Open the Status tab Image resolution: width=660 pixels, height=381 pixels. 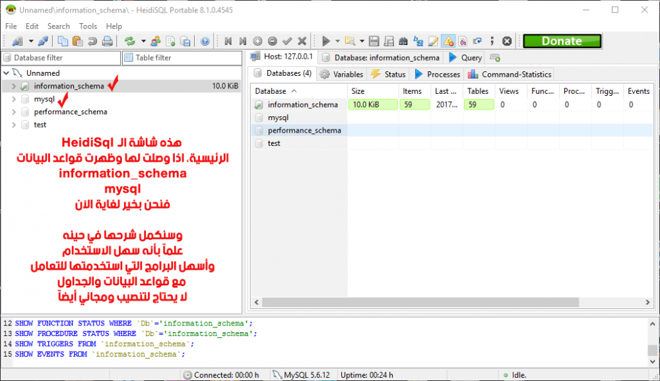tap(388, 75)
